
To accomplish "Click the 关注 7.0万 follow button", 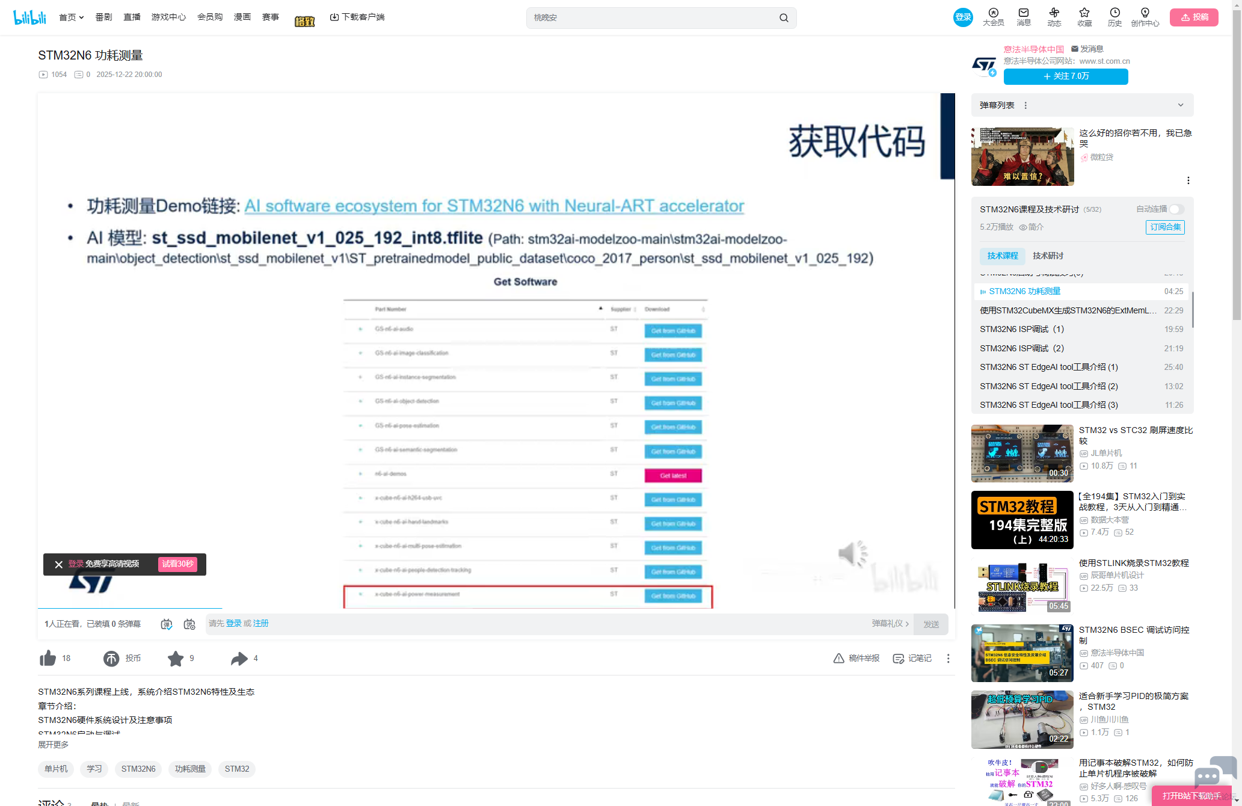I will (1066, 76).
